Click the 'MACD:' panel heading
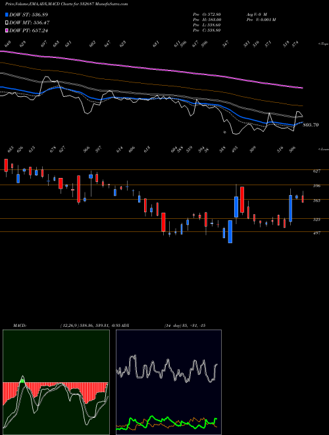This screenshot has width=329, height=435. click(x=19, y=326)
